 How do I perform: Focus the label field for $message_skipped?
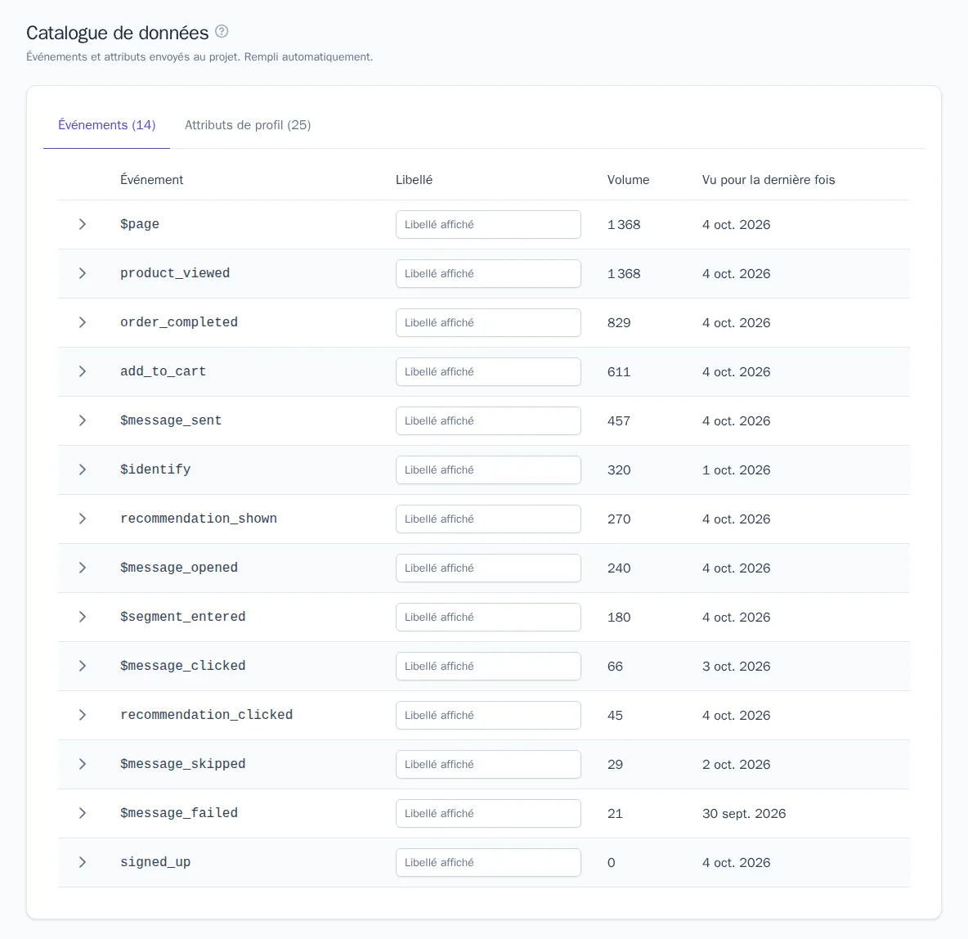(x=488, y=764)
